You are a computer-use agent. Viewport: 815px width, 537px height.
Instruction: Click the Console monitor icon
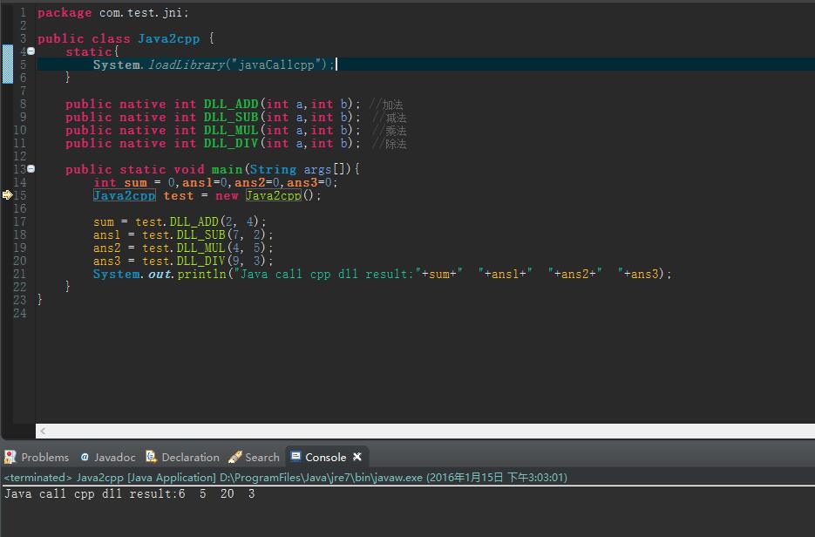(x=295, y=457)
